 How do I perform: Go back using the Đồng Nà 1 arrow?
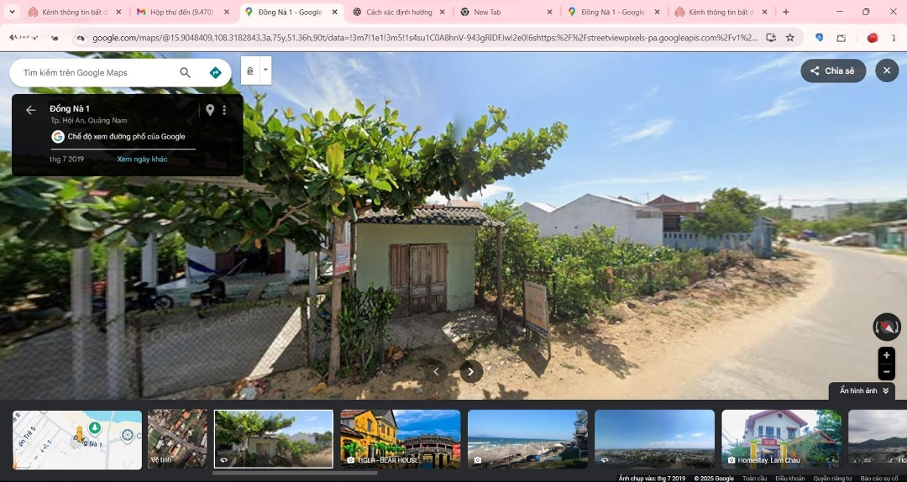click(x=31, y=110)
